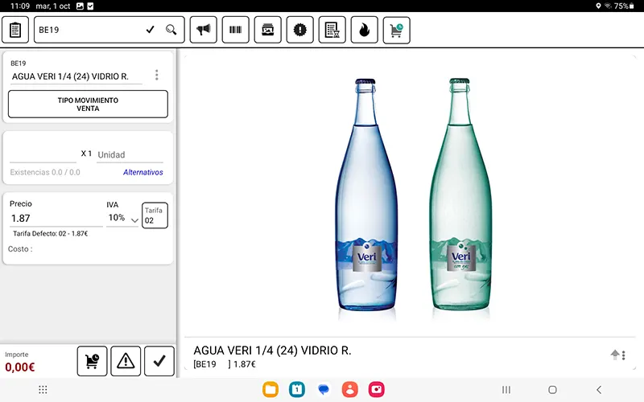
Task: Tap the Importe 0,00€ total
Action: click(x=19, y=367)
